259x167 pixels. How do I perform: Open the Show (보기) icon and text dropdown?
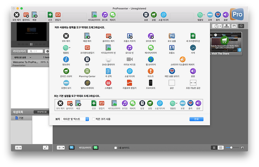tap(75, 119)
